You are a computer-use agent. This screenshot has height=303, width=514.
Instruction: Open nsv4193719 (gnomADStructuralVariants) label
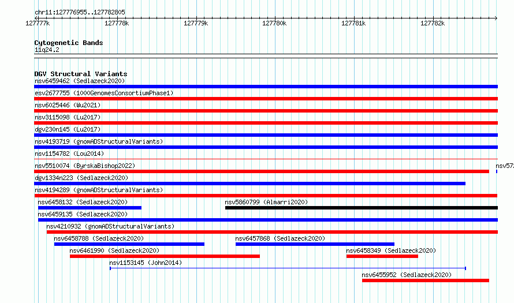pyautogui.click(x=99, y=141)
